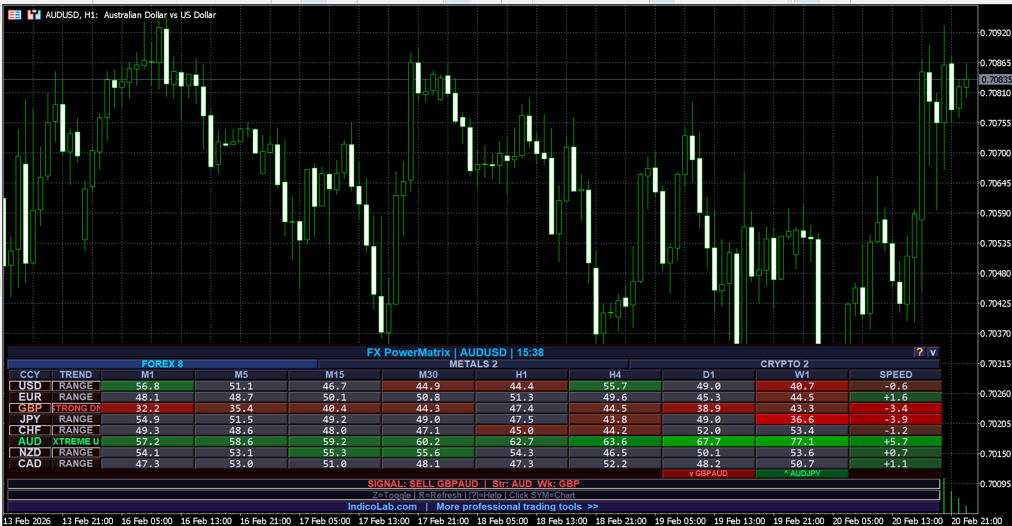Click the USD currency symbol cell
The width and height of the screenshot is (1012, 526).
click(30, 386)
